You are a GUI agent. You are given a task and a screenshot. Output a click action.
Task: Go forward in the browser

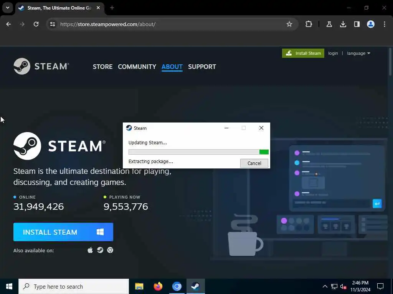(22, 24)
